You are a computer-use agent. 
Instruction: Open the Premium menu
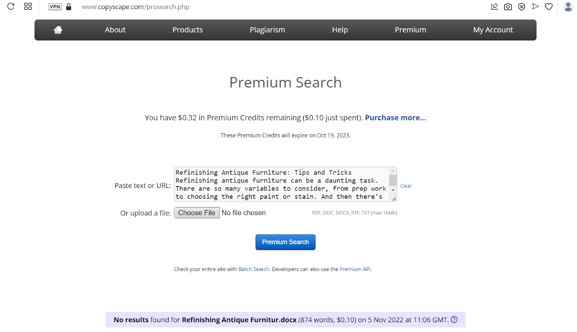click(x=410, y=30)
